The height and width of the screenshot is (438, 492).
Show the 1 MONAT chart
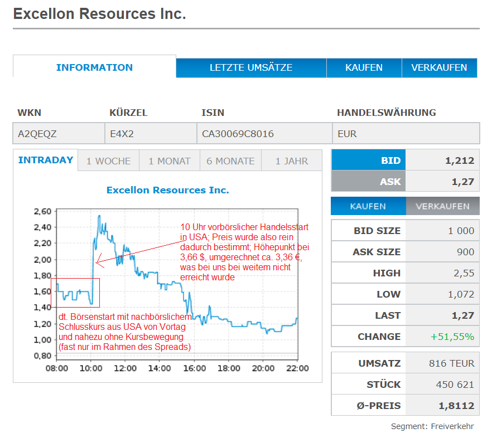click(169, 161)
